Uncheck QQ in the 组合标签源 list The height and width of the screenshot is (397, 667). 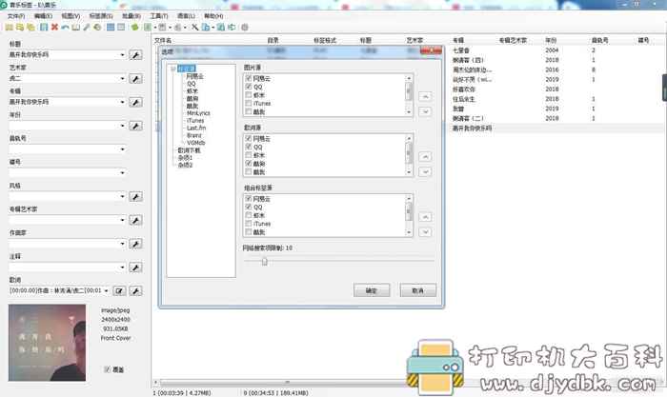click(249, 207)
